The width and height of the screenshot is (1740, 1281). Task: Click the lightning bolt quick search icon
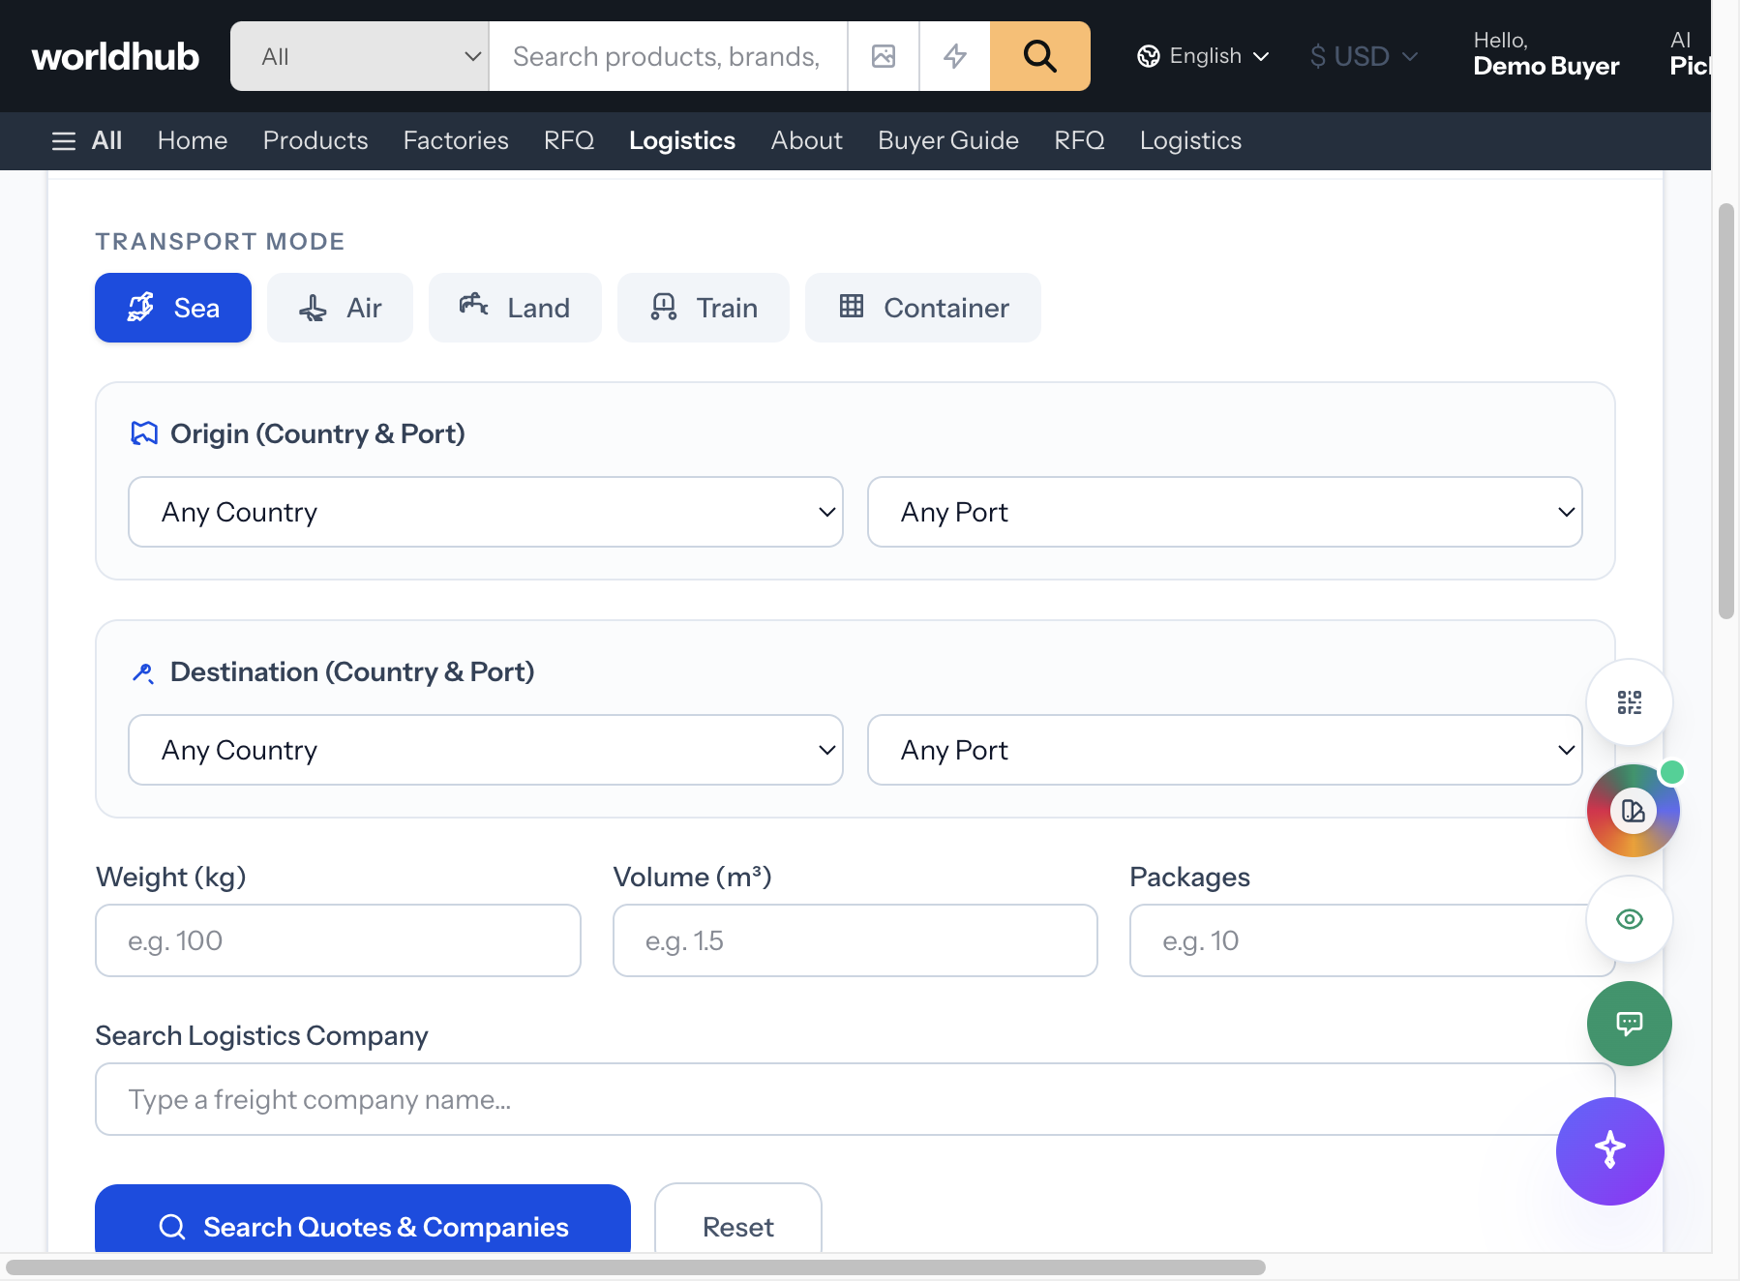[955, 56]
